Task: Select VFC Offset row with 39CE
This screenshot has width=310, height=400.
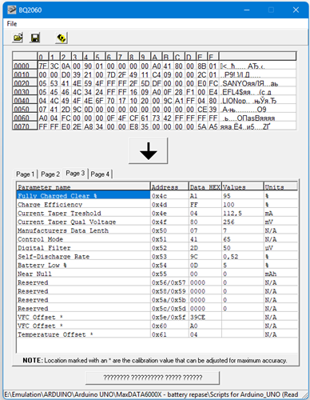Action: (157, 317)
